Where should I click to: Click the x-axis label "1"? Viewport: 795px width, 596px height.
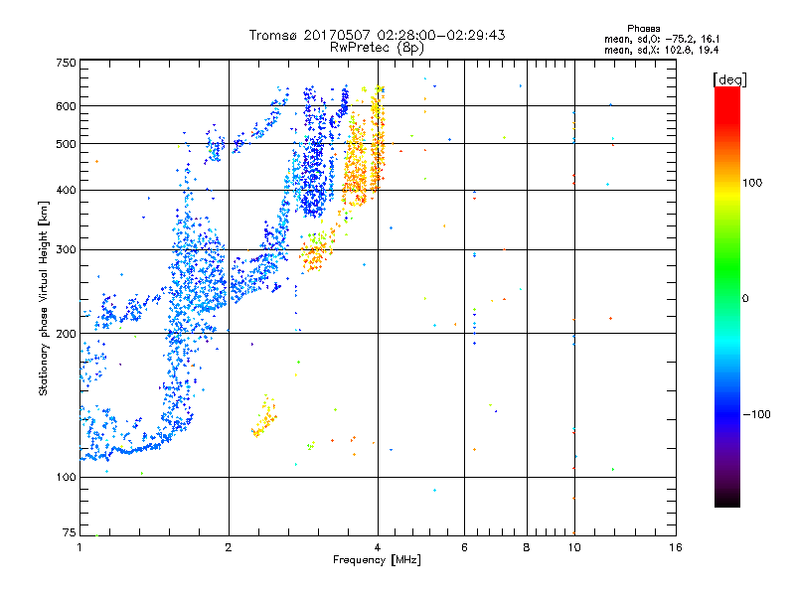pos(79,547)
